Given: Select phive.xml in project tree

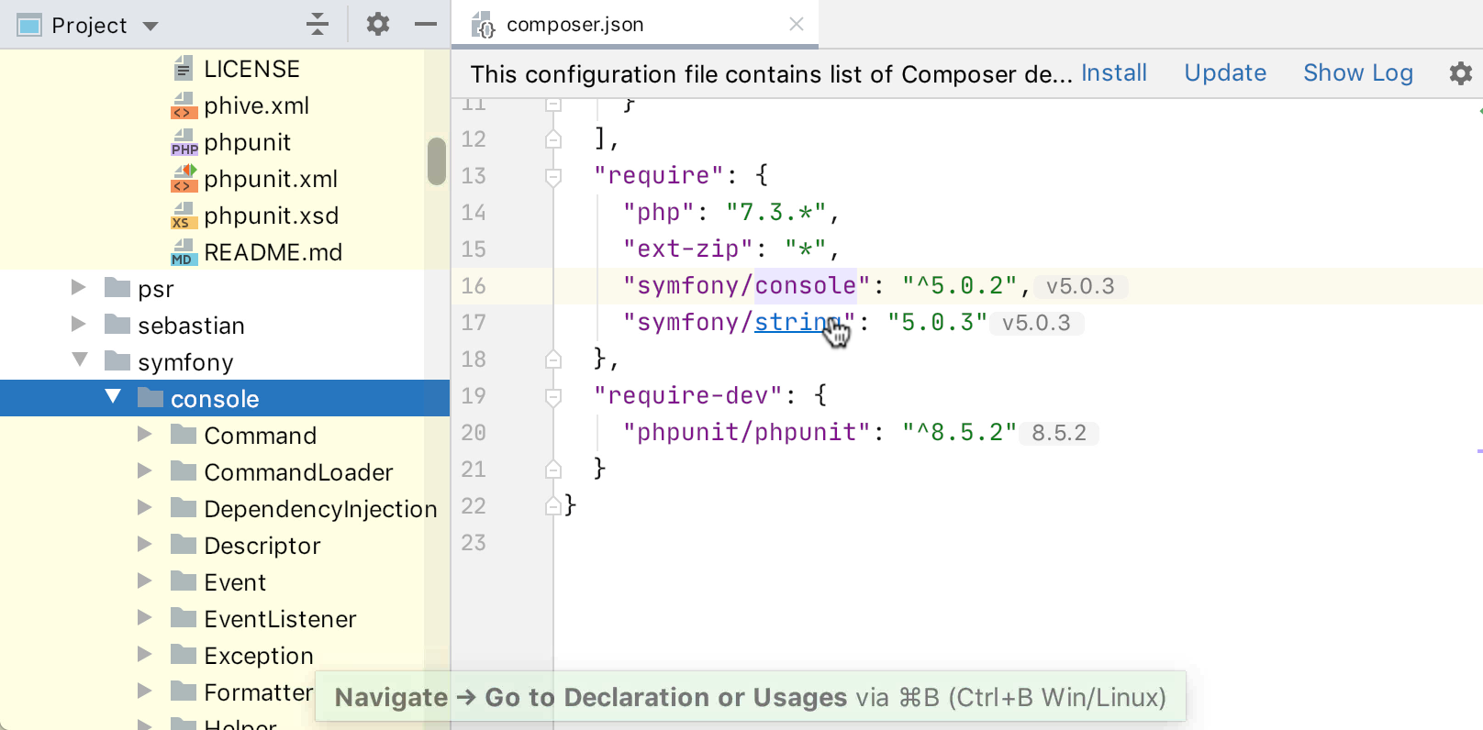Looking at the screenshot, I should click(256, 105).
